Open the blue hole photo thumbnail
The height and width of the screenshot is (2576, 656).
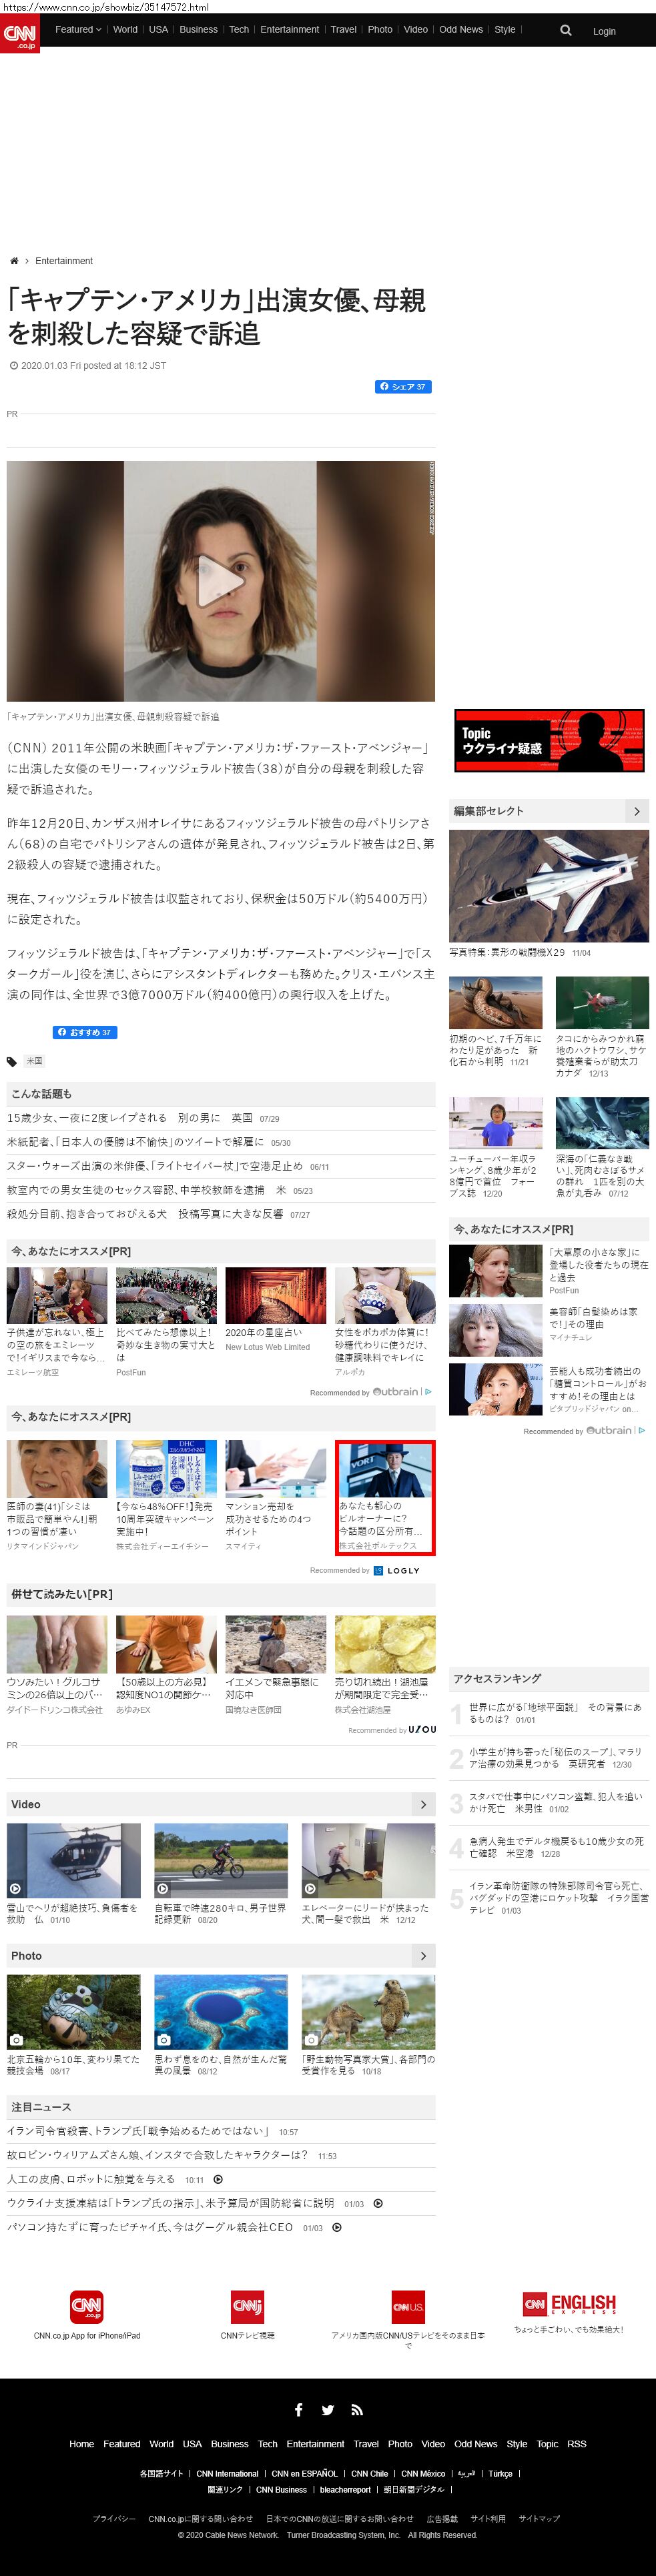[x=221, y=2011]
